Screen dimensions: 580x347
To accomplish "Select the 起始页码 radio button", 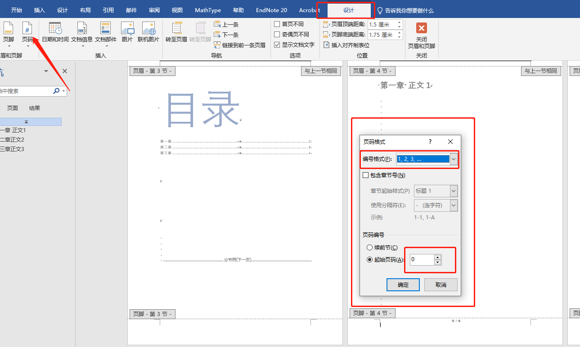I will point(369,260).
